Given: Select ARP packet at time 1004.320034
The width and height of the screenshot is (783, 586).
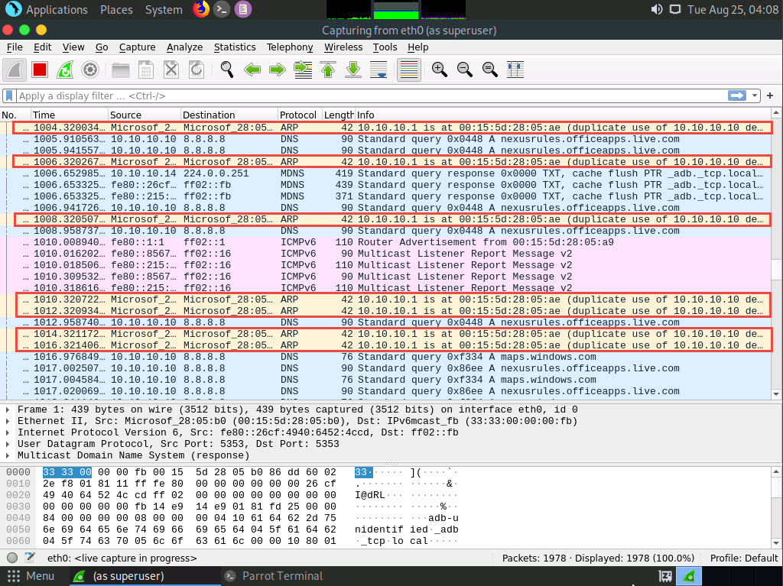Looking at the screenshot, I should (x=385, y=128).
